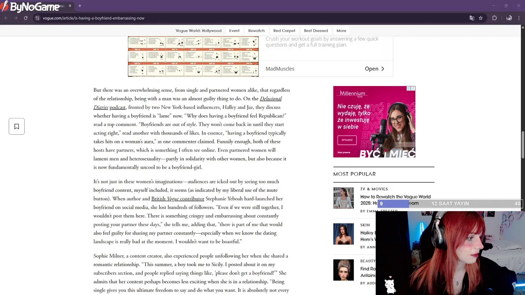Open the SKIN category label
Image resolution: width=525 pixels, height=295 pixels.
[365, 225]
